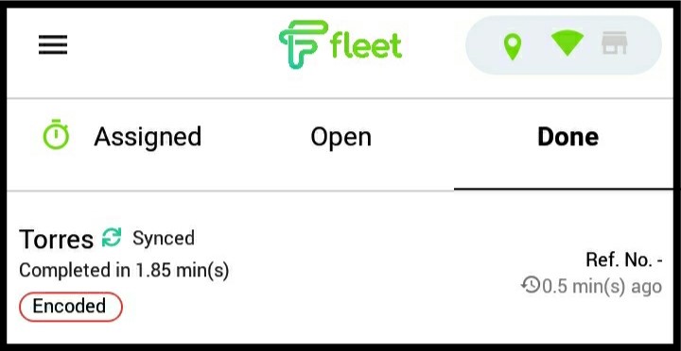Tap the underline beneath the Done tab
This screenshot has height=351, width=681.
tap(564, 189)
